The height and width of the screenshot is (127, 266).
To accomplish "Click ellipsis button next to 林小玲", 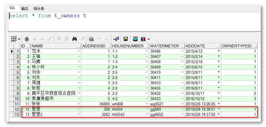I will click(x=79, y=67).
